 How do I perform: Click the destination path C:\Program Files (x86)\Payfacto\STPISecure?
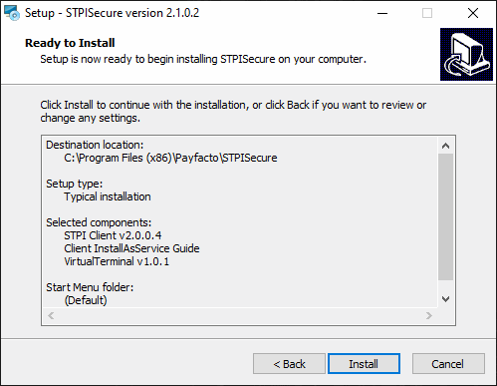(x=170, y=158)
